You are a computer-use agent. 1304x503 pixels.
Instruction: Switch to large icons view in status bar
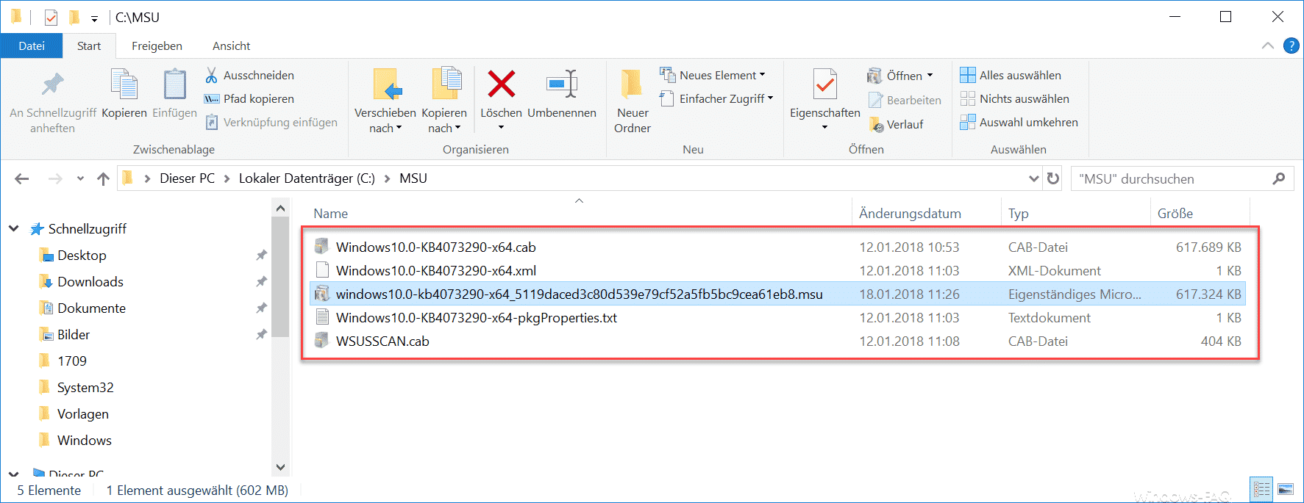1286,489
